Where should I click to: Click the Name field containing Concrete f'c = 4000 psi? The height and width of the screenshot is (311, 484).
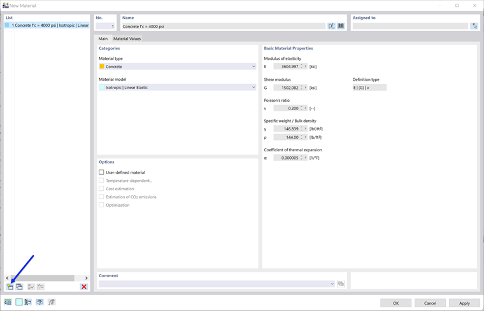224,27
